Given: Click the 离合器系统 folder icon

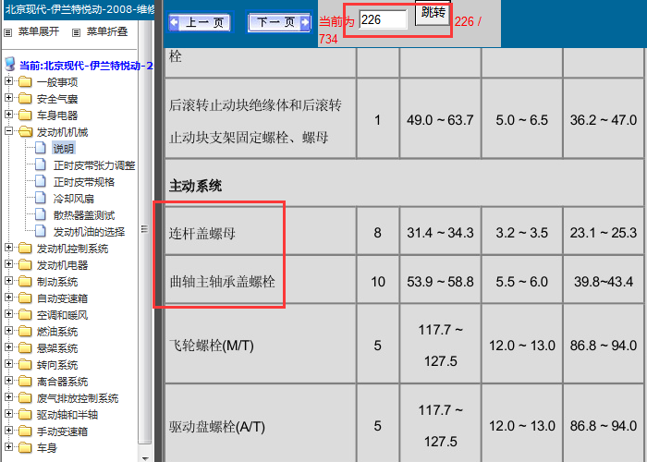Looking at the screenshot, I should coord(25,381).
